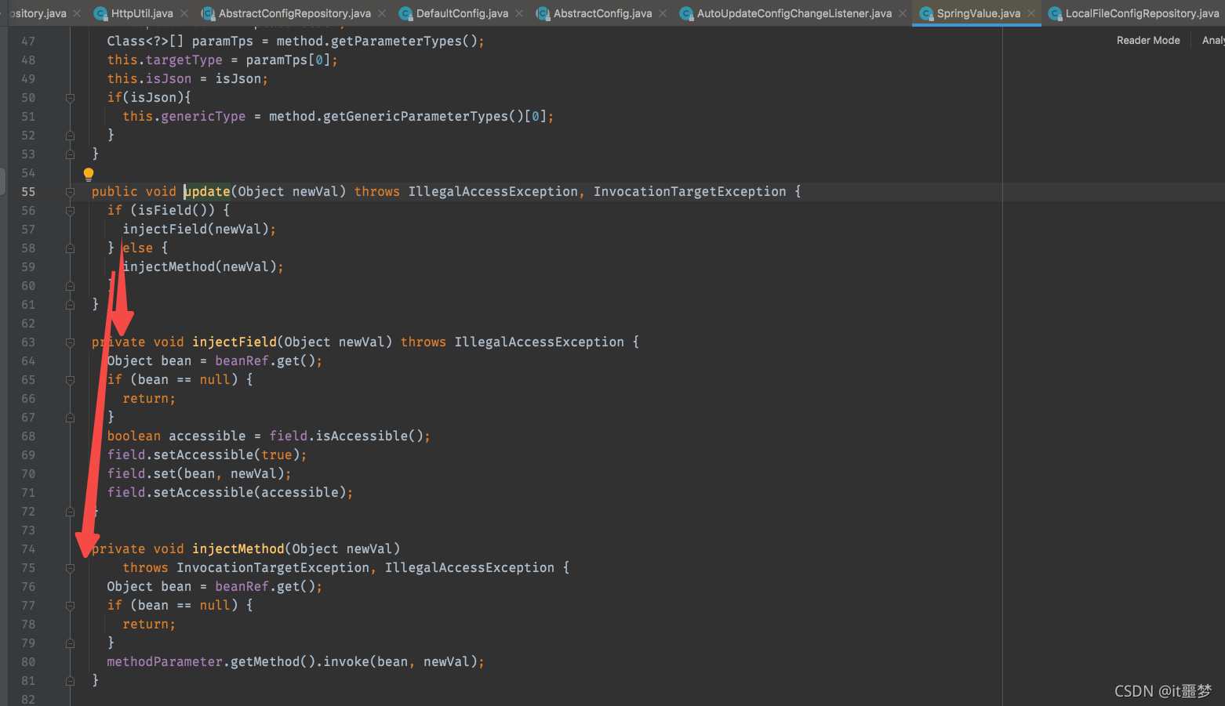Close the AbstractConfig.java tab
This screenshot has height=706, width=1225.
pos(663,13)
